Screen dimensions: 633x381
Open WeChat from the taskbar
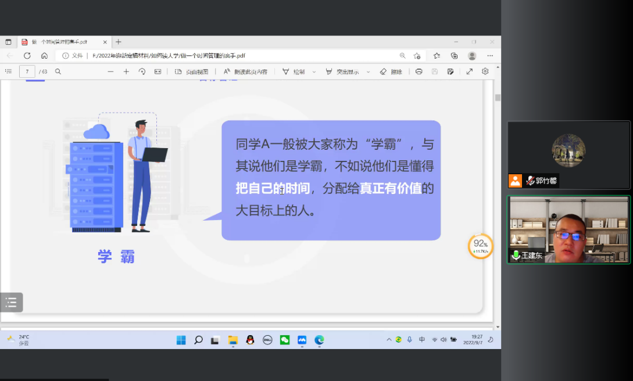(285, 340)
